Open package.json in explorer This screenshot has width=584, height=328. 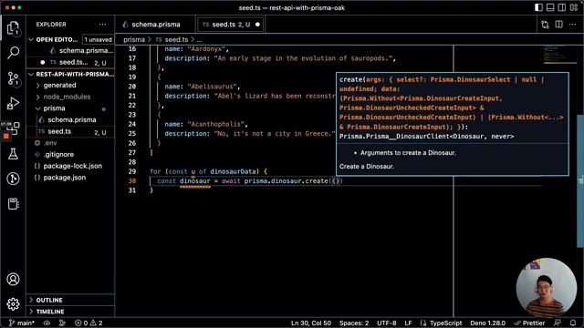[71, 178]
